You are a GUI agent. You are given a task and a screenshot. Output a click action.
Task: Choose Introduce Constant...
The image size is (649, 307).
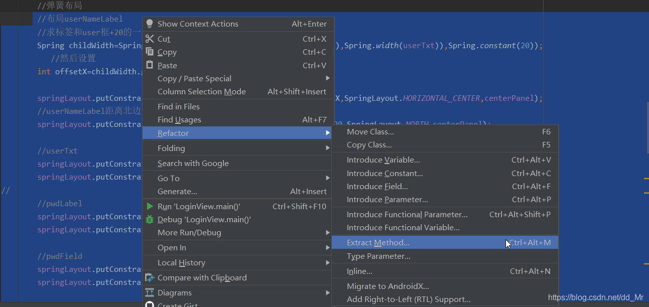445,173
